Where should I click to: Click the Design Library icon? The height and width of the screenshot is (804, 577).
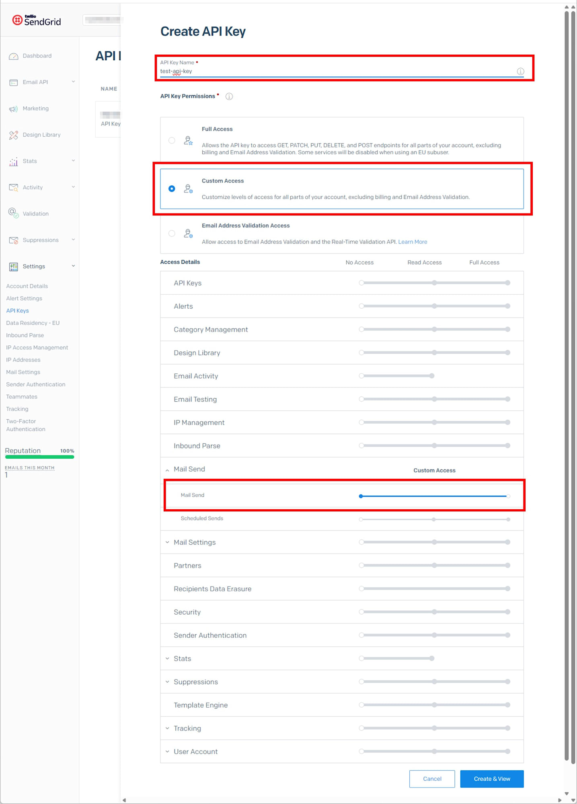[13, 135]
